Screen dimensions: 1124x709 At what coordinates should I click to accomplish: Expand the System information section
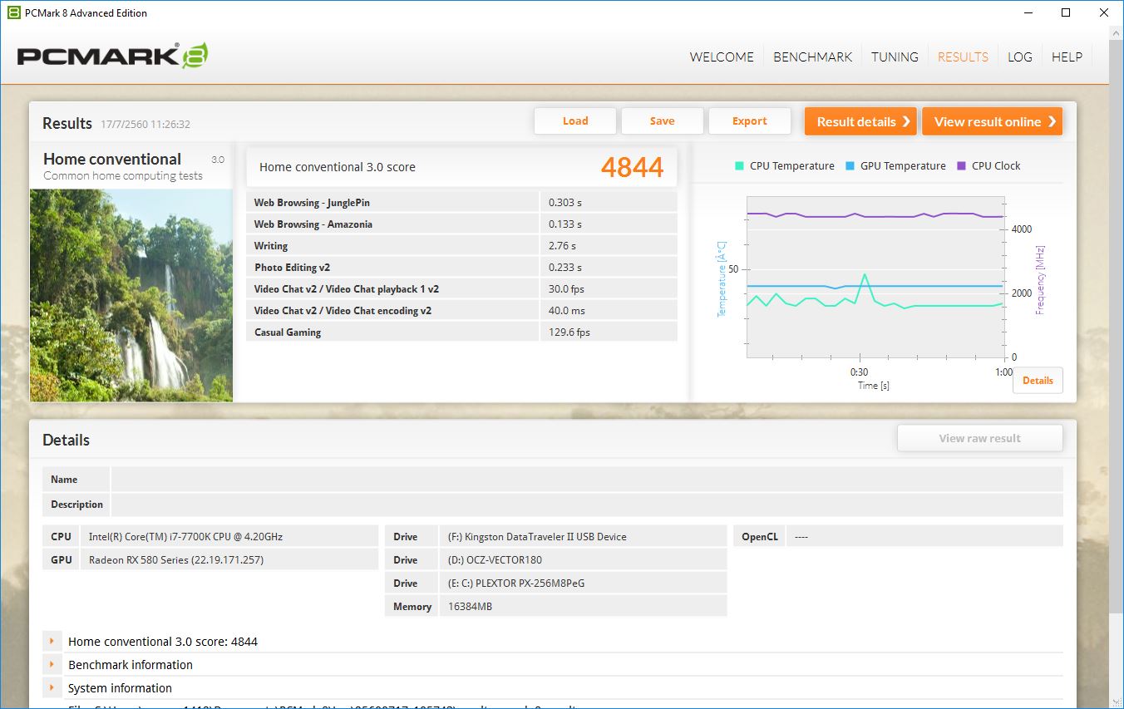click(x=52, y=688)
